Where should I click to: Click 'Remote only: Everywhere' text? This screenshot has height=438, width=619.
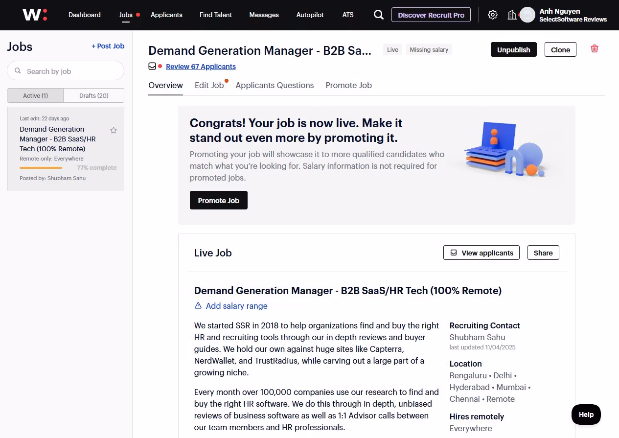click(x=52, y=159)
